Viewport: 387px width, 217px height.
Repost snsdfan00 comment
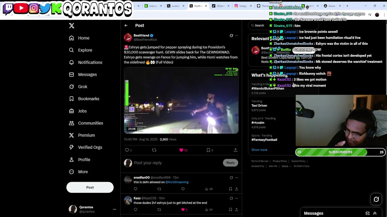(x=159, y=189)
